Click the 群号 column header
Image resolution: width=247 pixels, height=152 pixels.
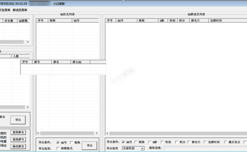click(42, 62)
